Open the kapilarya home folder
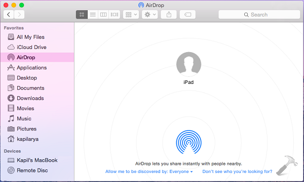Screen dimensions: 304x182 (37, 139)
